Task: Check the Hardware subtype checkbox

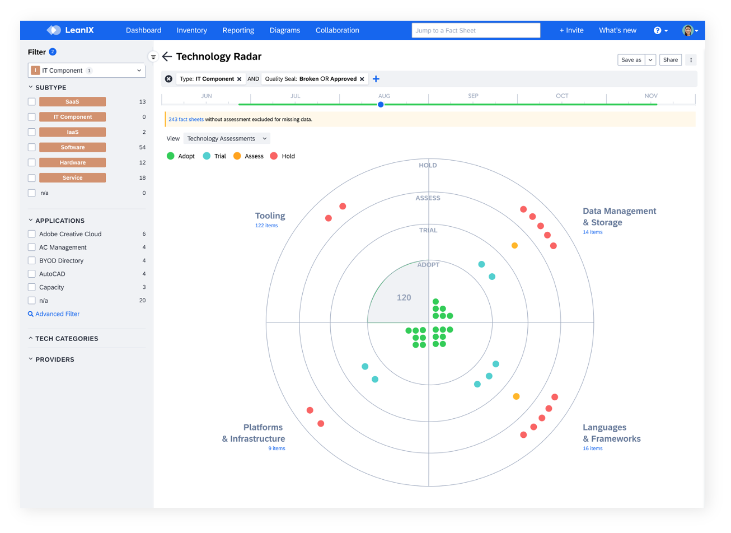Action: (32, 162)
